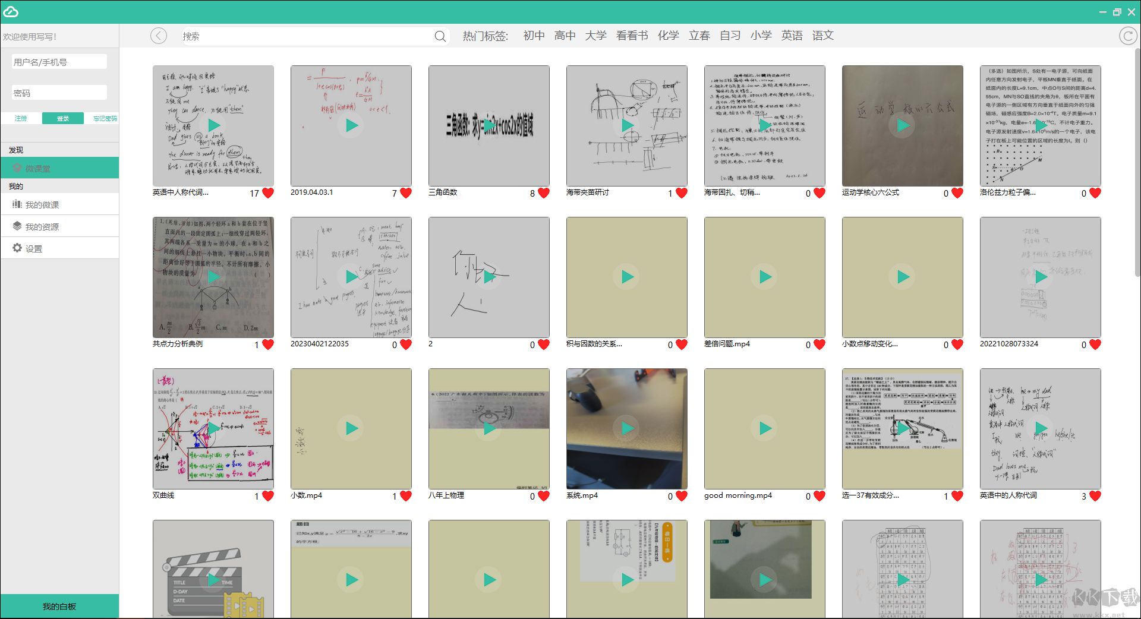Click heart icon for 八年上物理
This screenshot has height=619, width=1141.
pos(544,495)
